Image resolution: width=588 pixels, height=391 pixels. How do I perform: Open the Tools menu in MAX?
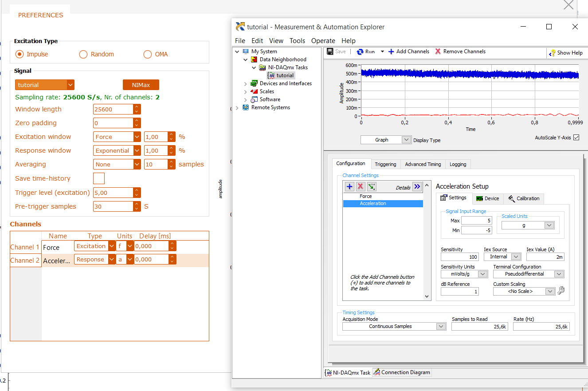[297, 41]
